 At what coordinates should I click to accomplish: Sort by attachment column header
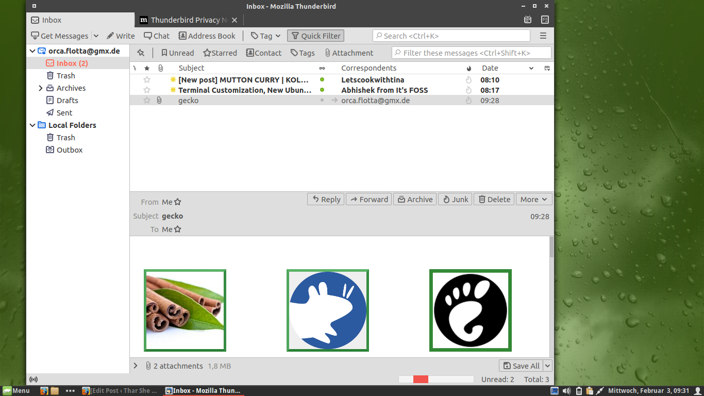click(x=160, y=68)
